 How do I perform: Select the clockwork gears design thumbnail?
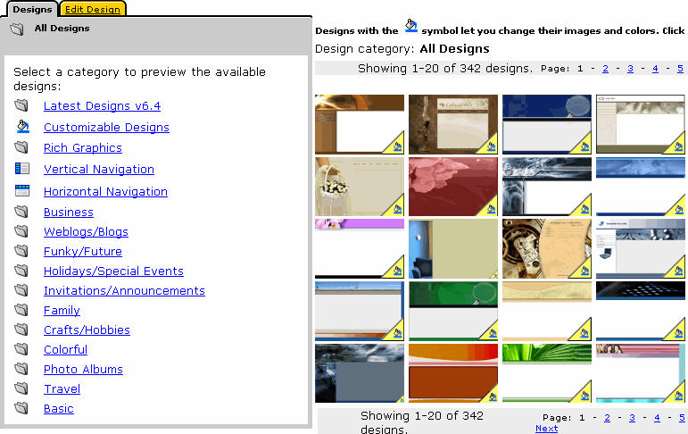547,248
